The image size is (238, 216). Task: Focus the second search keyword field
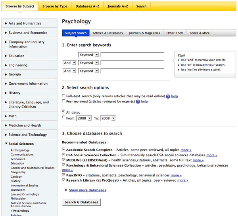click(x=132, y=63)
